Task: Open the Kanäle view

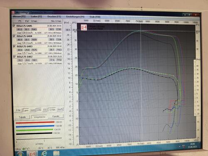Action: tap(56, 116)
